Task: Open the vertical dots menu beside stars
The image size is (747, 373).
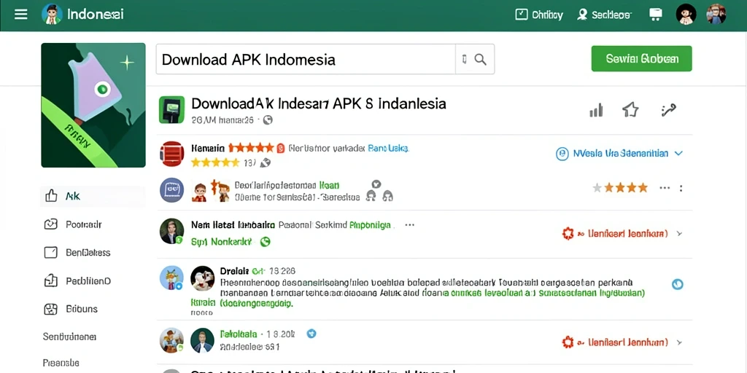Action: tap(681, 188)
